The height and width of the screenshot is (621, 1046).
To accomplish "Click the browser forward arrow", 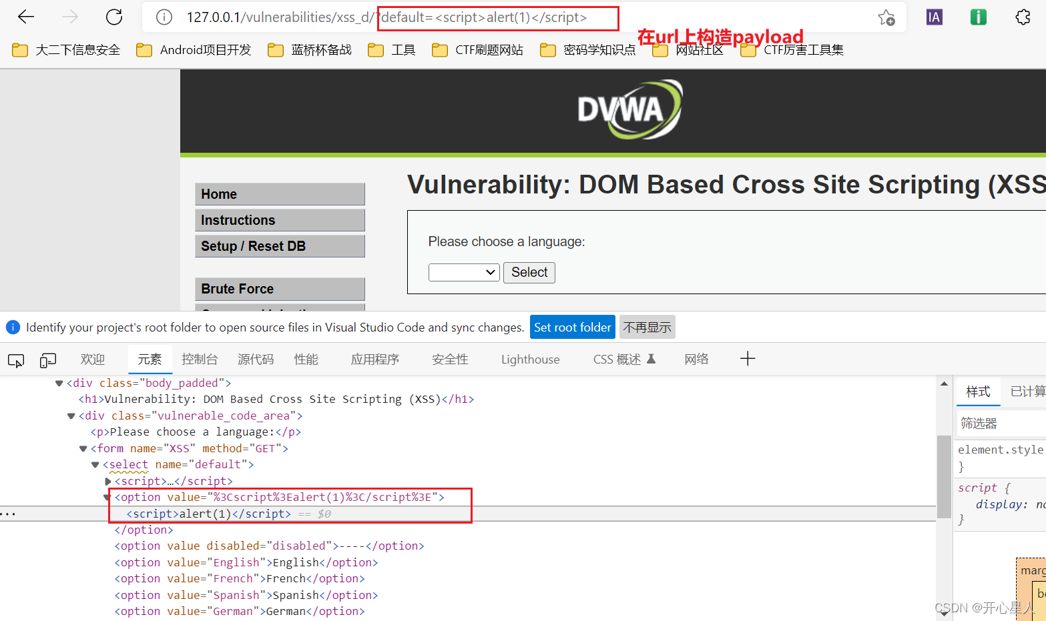I will click(70, 17).
